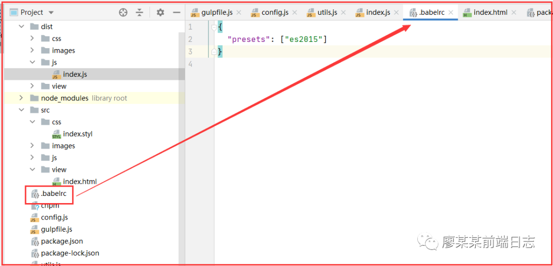Switch to the index.js editor tab
Viewport: 553px width, 266px height.
(x=378, y=12)
